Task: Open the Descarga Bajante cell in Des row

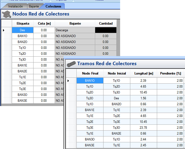Action: tap(75, 30)
